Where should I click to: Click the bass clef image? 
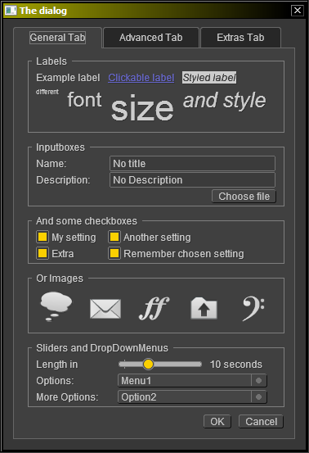click(x=253, y=309)
